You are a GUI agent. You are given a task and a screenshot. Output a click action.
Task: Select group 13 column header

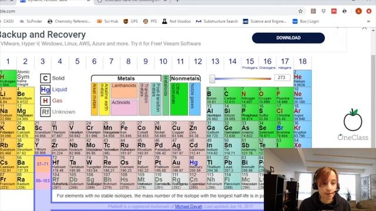[215, 62]
